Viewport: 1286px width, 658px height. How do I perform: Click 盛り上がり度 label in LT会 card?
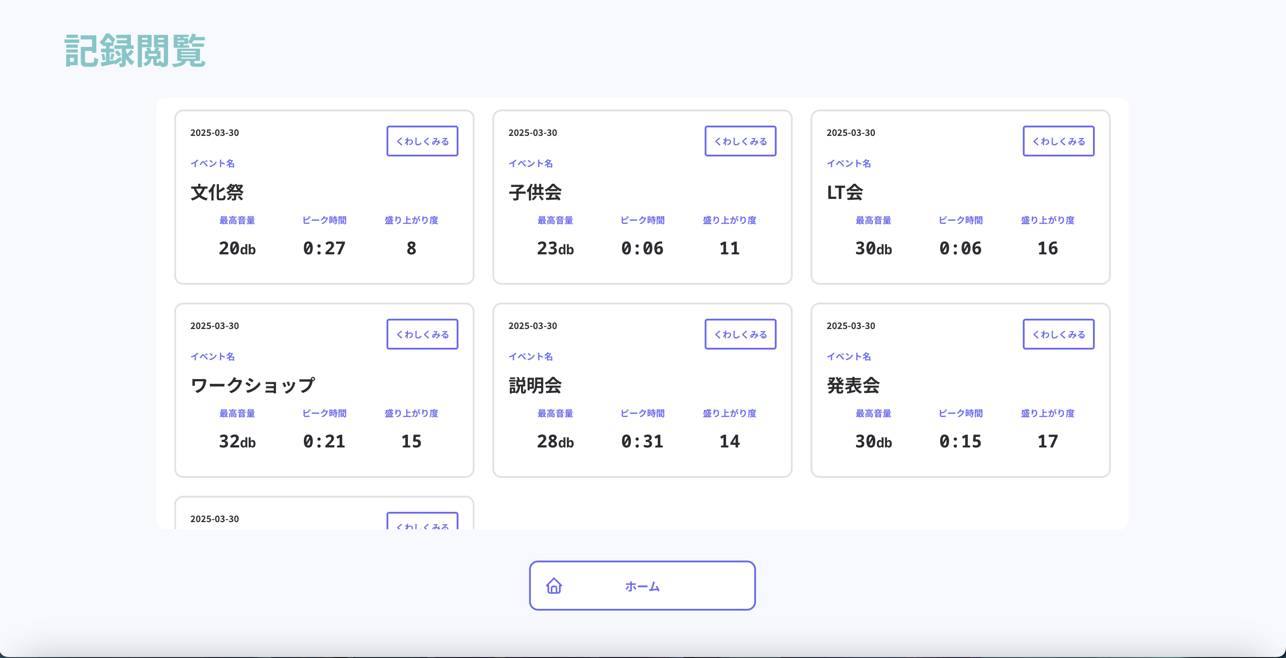[x=1047, y=220]
